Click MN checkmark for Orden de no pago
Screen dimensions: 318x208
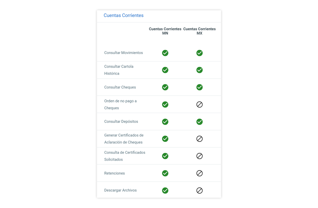coord(165,105)
